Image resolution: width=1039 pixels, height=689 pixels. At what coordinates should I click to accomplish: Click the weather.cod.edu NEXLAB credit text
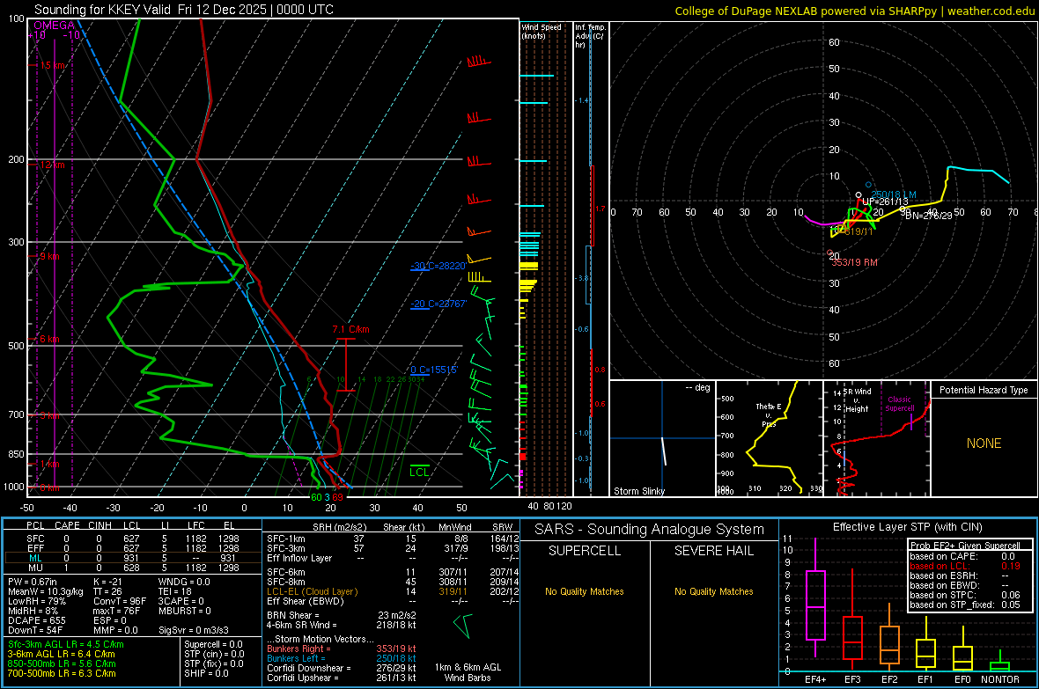(854, 11)
